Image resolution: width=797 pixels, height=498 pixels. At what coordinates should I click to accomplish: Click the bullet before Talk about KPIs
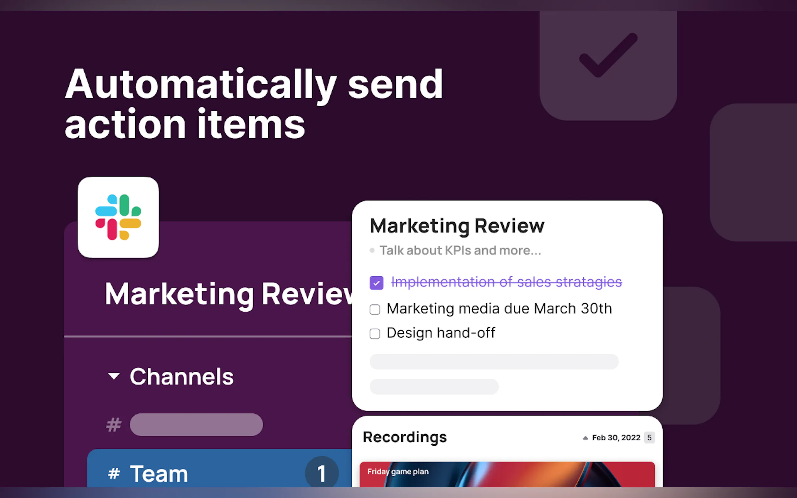coord(372,250)
